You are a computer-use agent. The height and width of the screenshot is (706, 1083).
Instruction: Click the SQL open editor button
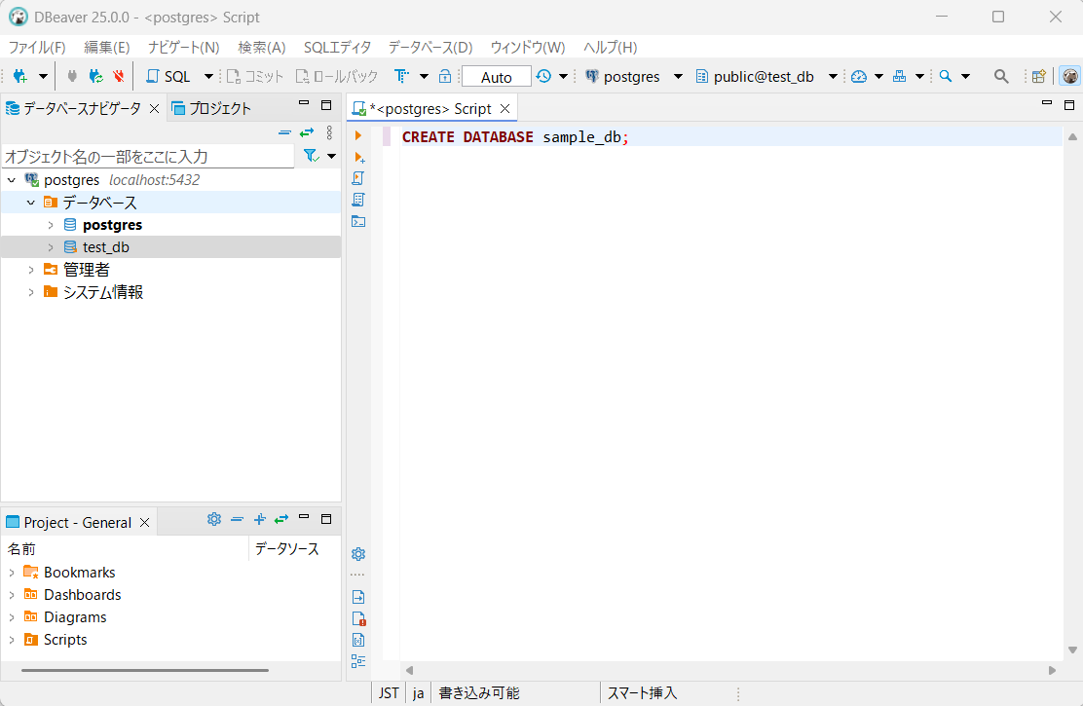[168, 76]
